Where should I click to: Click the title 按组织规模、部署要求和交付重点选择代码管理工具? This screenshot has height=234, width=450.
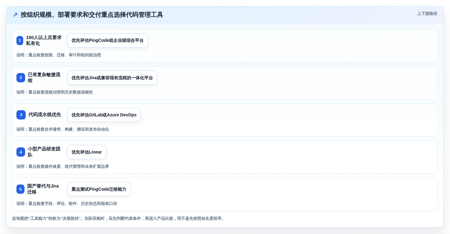point(92,15)
